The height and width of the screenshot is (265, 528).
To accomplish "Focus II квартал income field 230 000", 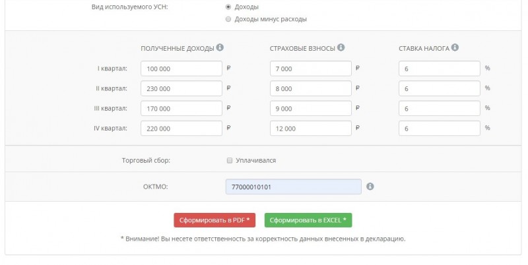I will [181, 88].
